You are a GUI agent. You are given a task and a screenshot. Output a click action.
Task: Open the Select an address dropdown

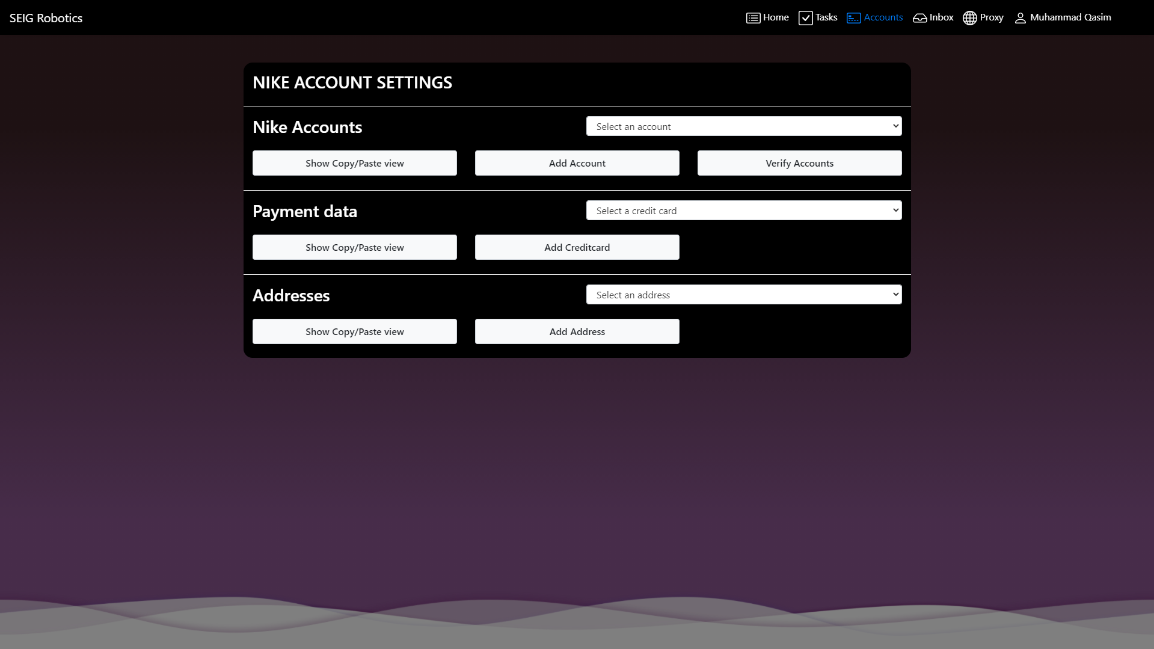[x=743, y=295]
